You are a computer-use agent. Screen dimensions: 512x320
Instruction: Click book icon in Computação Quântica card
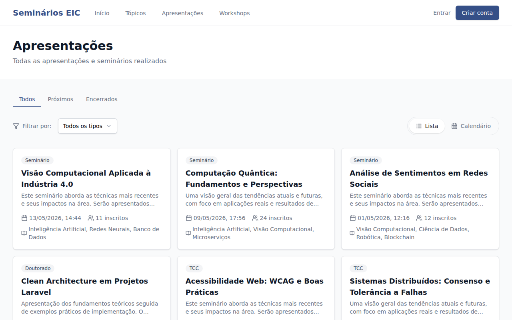pos(188,233)
